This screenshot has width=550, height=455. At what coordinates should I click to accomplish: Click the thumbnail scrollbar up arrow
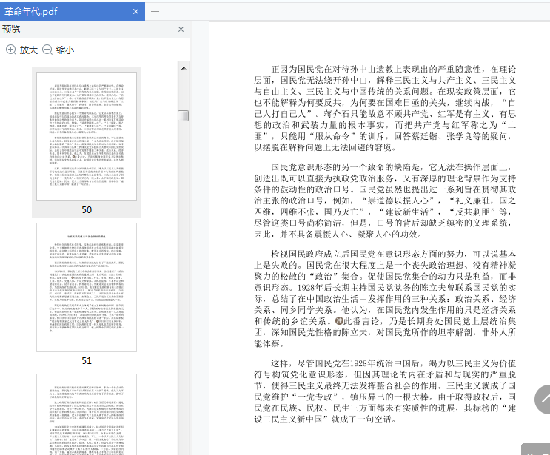click(x=184, y=68)
